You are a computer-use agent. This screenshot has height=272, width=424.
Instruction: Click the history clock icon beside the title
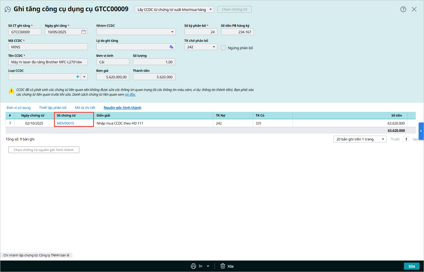click(x=8, y=9)
